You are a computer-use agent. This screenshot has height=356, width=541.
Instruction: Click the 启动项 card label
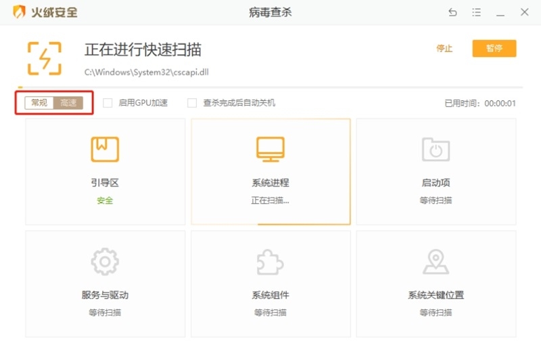click(436, 183)
